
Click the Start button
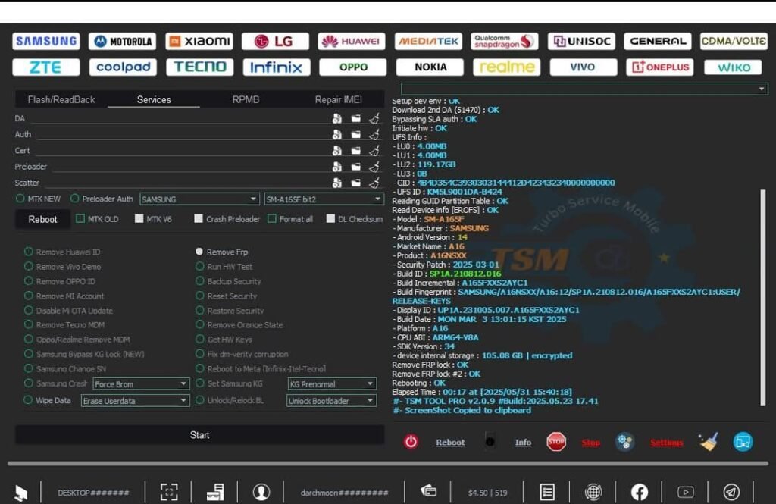point(200,435)
